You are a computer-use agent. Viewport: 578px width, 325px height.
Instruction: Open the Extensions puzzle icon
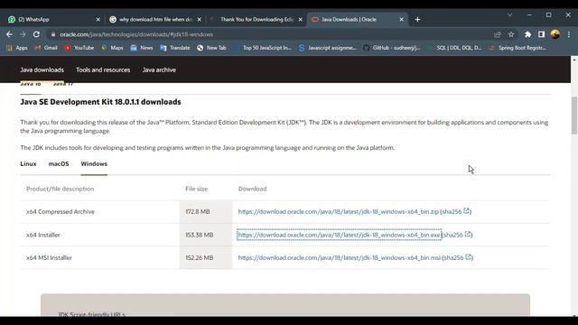tap(527, 34)
